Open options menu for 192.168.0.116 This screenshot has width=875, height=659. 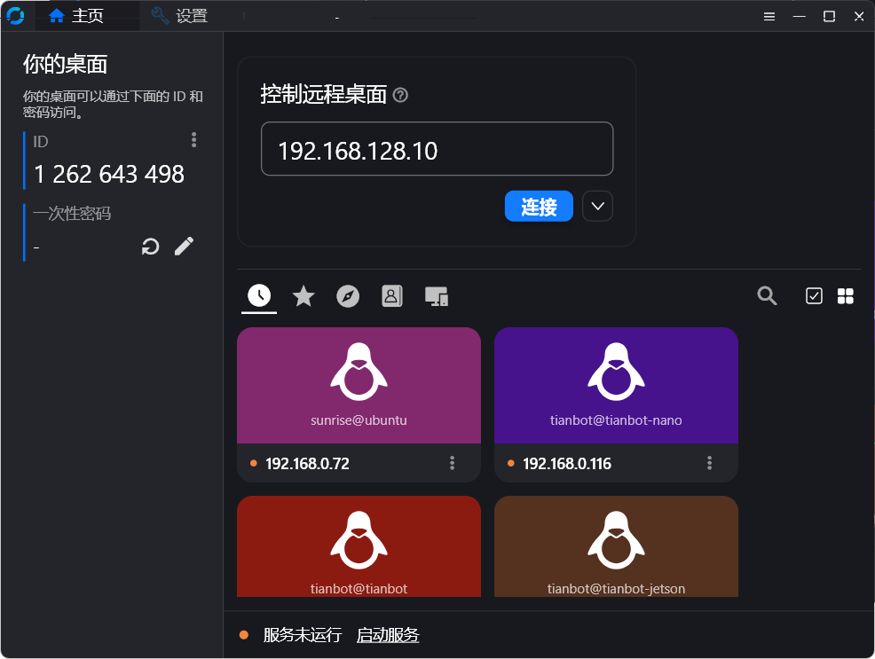(x=709, y=463)
